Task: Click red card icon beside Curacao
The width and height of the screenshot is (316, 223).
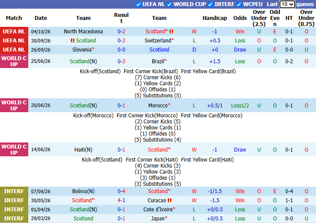Action: click(170, 200)
